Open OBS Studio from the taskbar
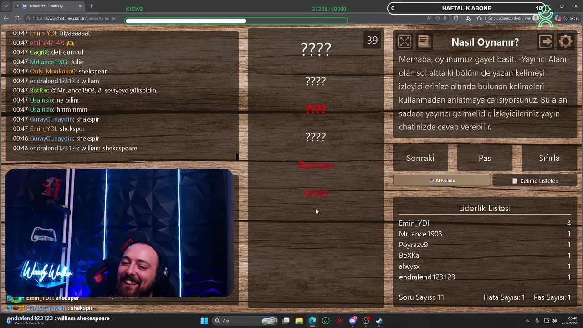This screenshot has width=583, height=328. tap(366, 321)
